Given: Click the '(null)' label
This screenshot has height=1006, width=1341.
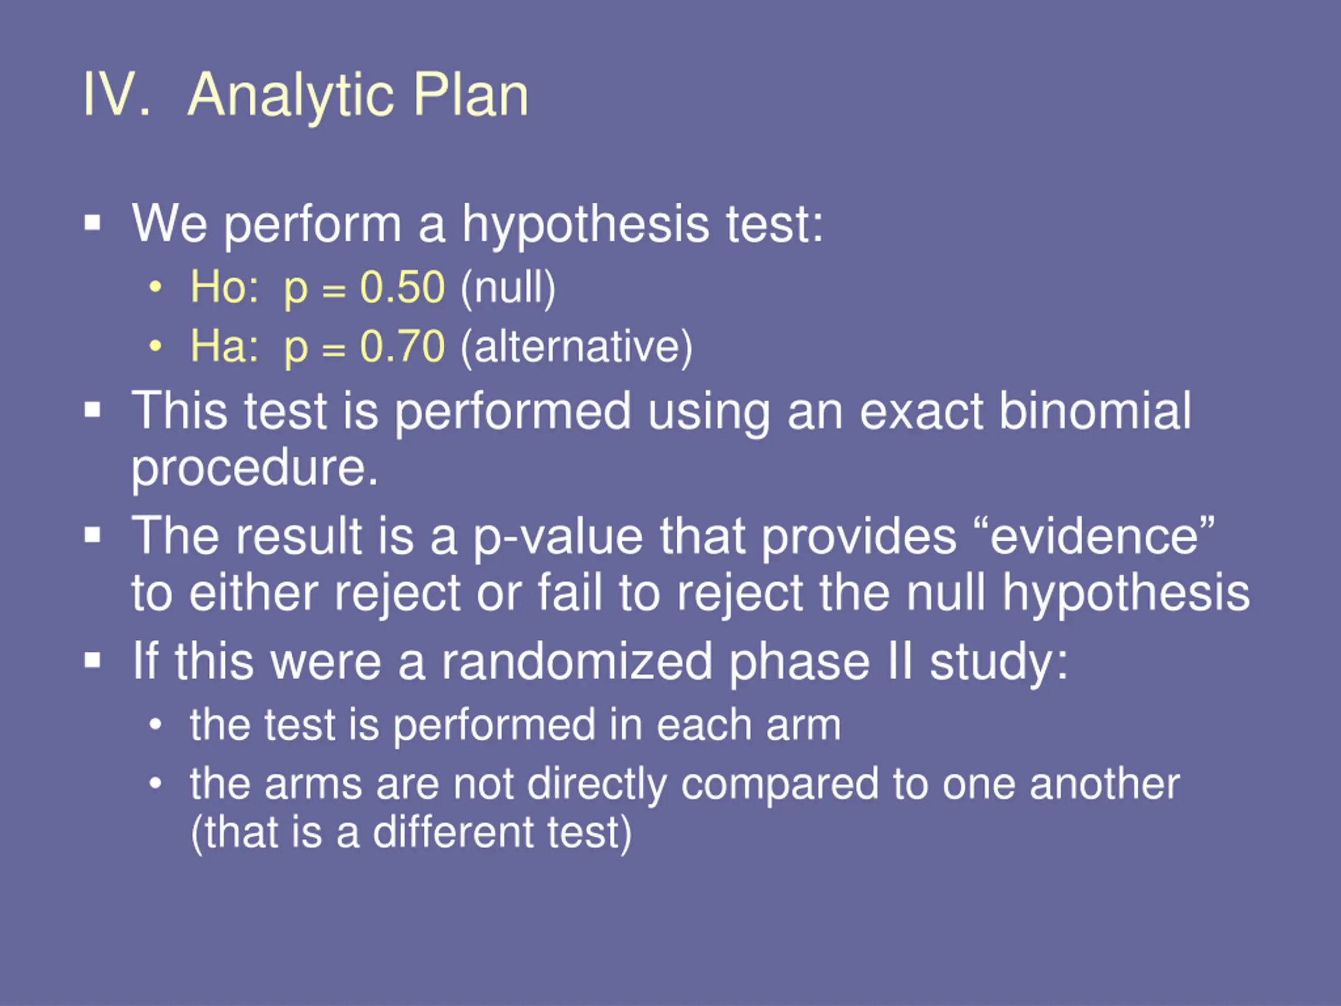Looking at the screenshot, I should (x=508, y=288).
